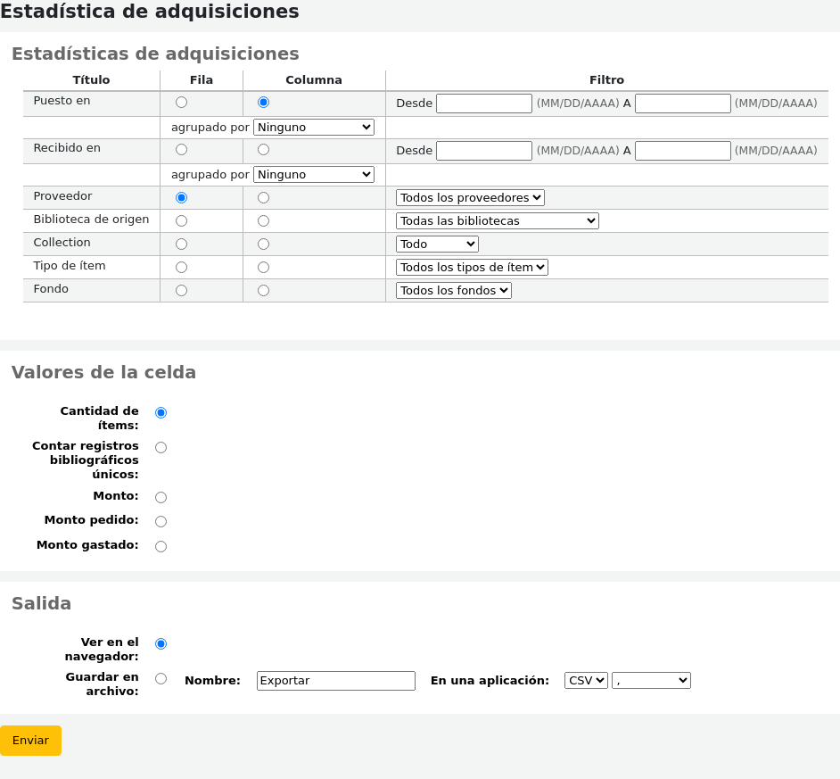Image resolution: width=840 pixels, height=779 pixels.
Task: Click Puesto en A end date field
Action: [x=683, y=104]
